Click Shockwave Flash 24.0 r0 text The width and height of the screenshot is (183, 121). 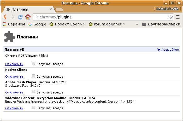(23, 86)
